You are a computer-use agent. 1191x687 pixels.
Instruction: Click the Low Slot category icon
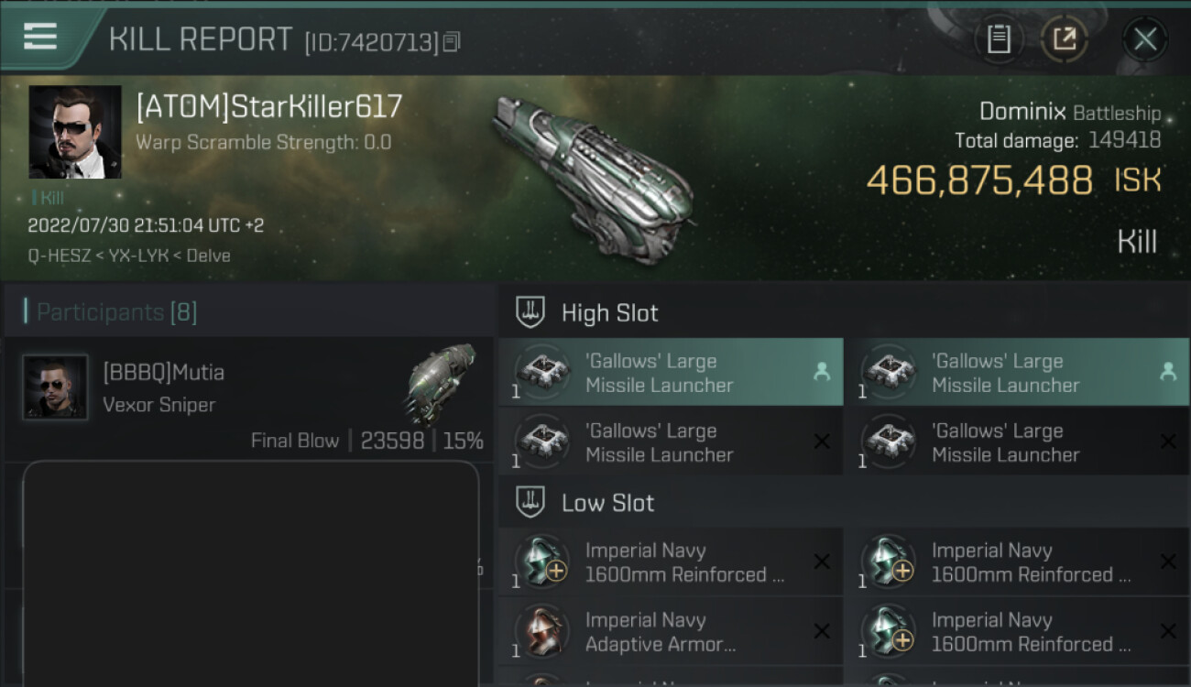(x=531, y=503)
